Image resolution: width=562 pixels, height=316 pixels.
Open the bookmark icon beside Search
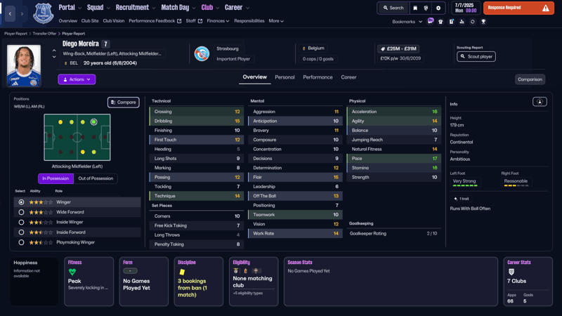click(415, 8)
